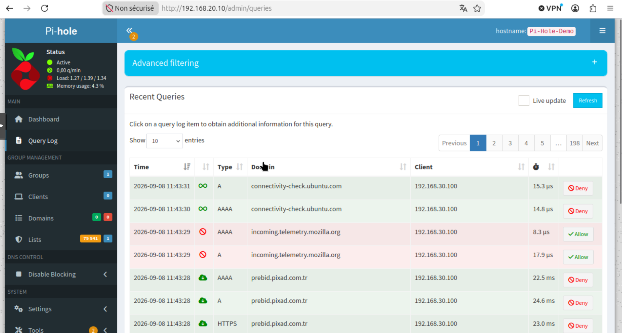The image size is (622, 333).
Task: Open Dashboard in the sidebar
Action: point(61,119)
